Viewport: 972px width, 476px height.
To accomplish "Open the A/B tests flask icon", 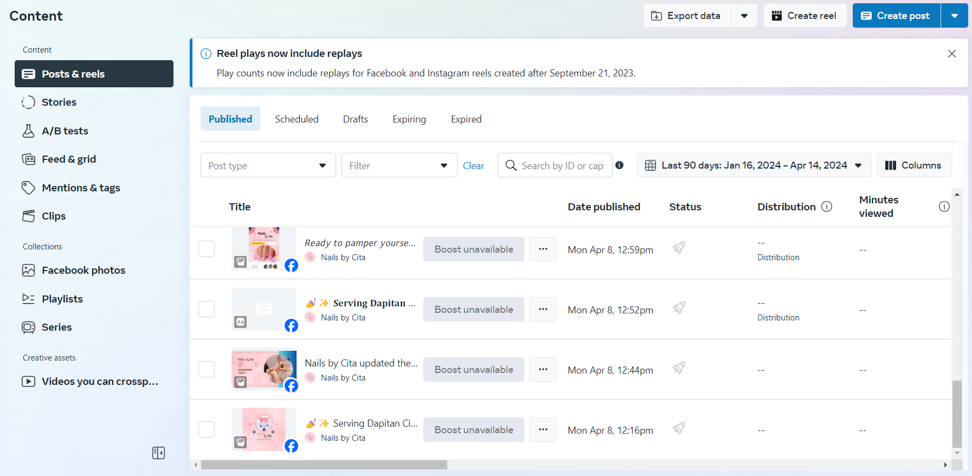I will (28, 131).
